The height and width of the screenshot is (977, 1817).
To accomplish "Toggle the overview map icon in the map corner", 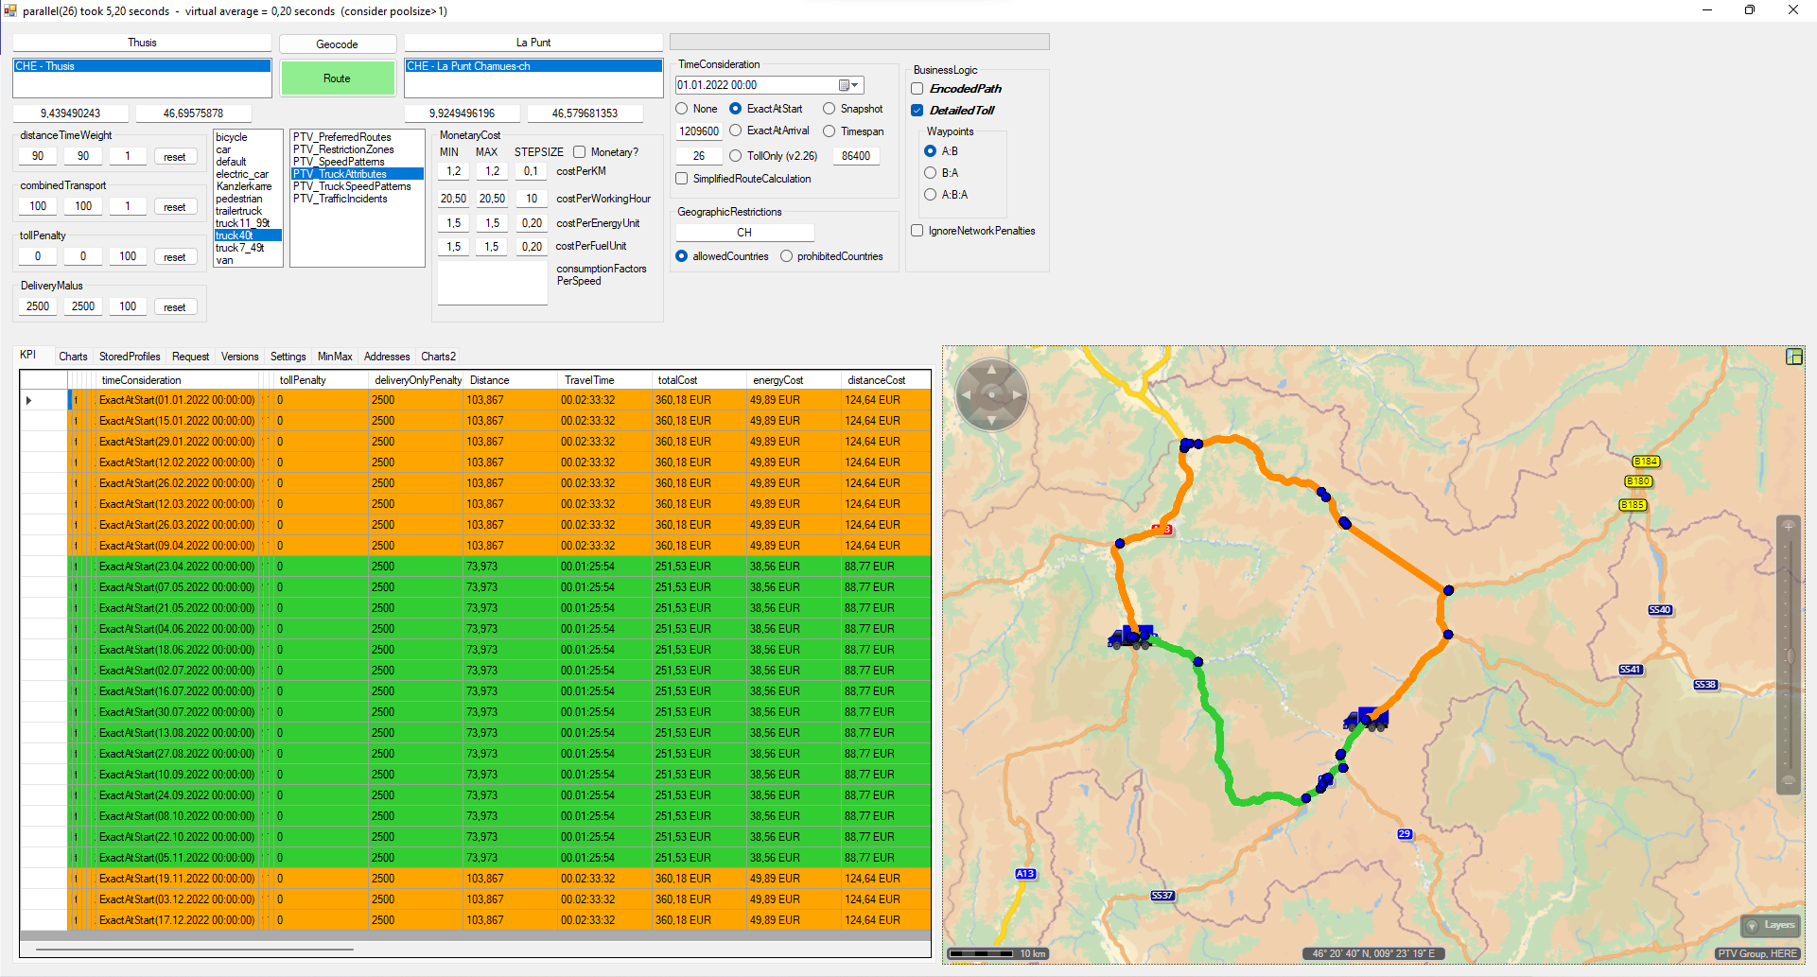I will point(1793,357).
